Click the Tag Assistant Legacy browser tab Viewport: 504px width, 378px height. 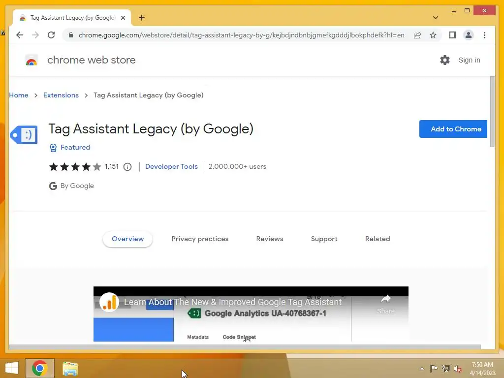[72, 18]
